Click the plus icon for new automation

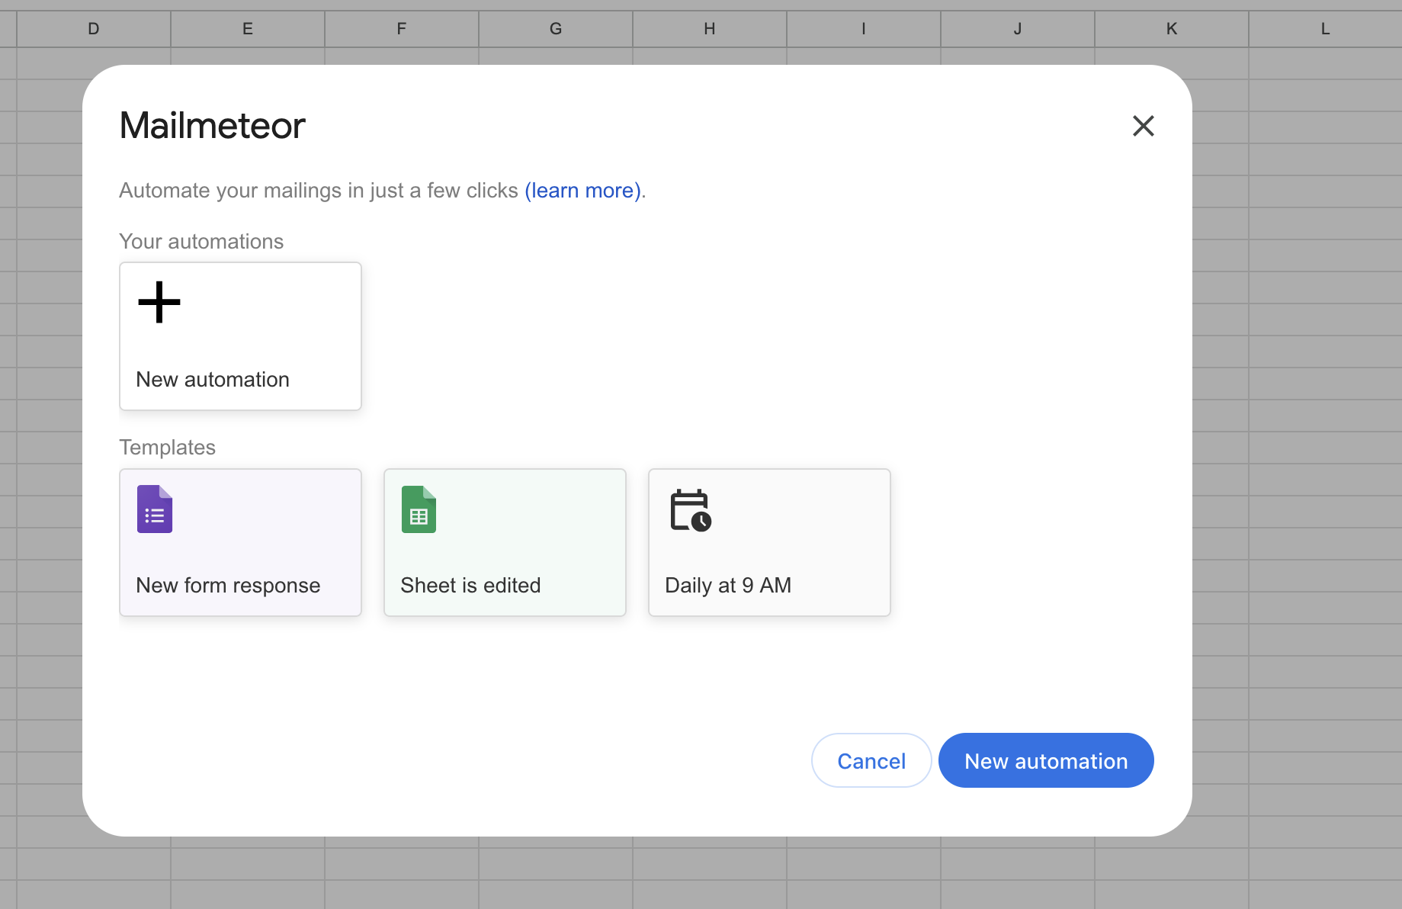[159, 302]
